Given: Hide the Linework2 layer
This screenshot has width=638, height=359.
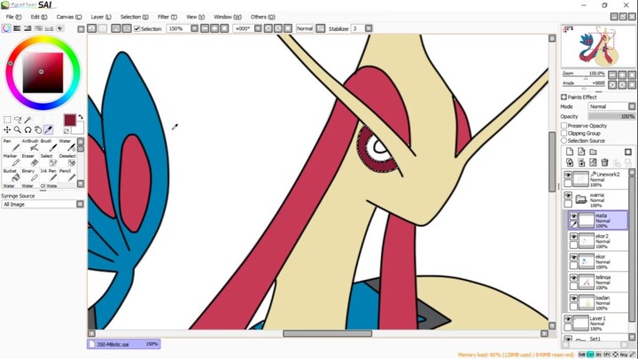Looking at the screenshot, I should pos(568,175).
